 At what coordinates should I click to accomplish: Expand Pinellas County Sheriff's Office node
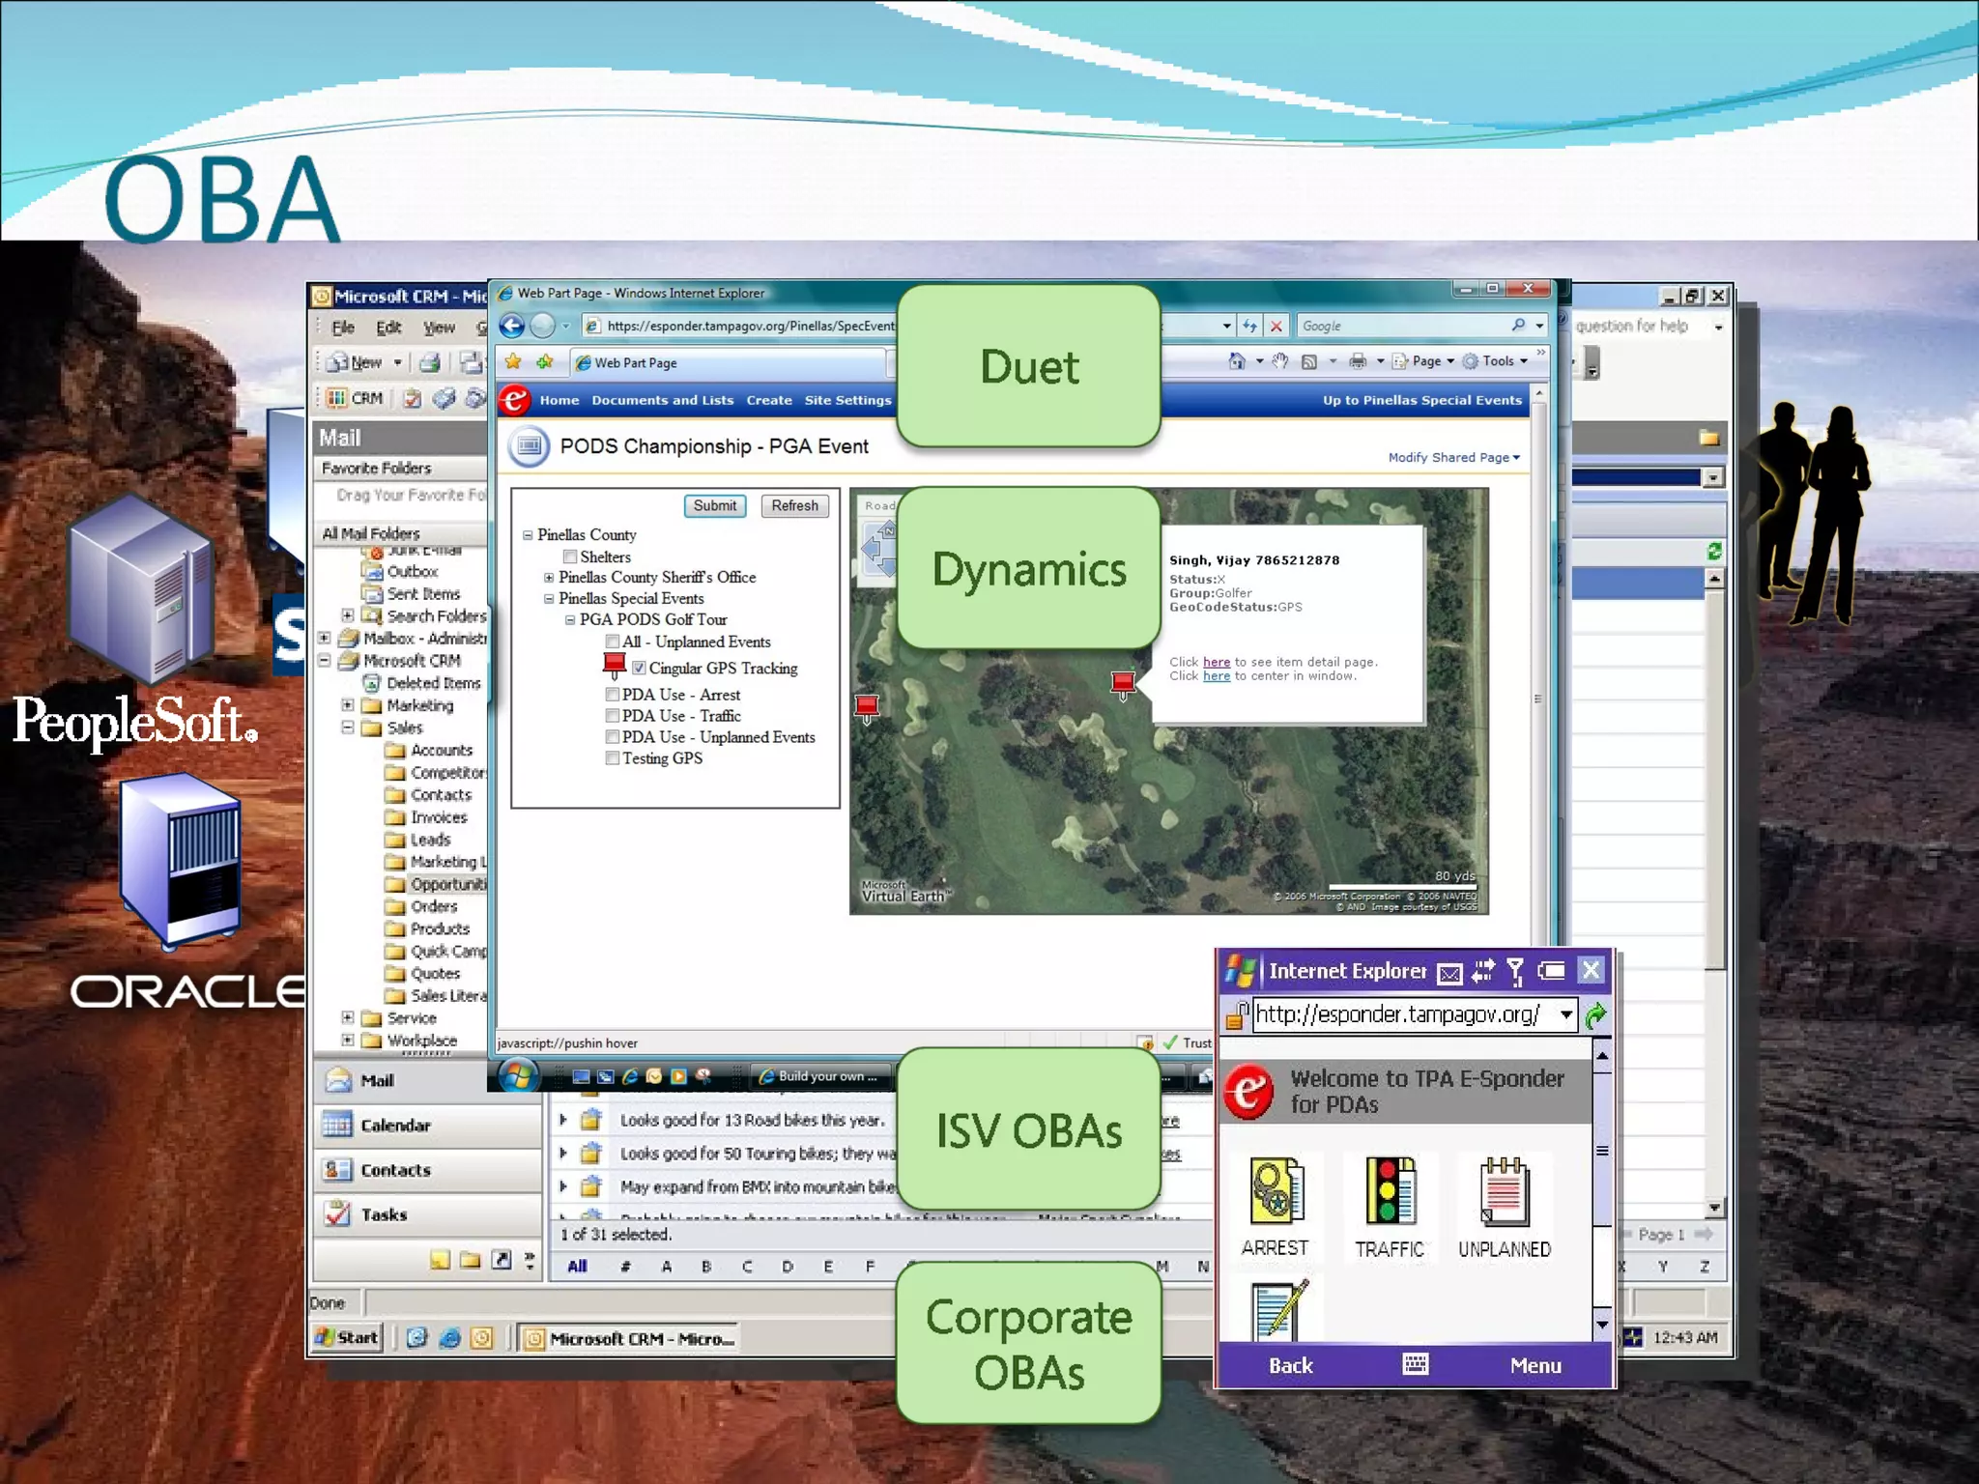[x=549, y=577]
